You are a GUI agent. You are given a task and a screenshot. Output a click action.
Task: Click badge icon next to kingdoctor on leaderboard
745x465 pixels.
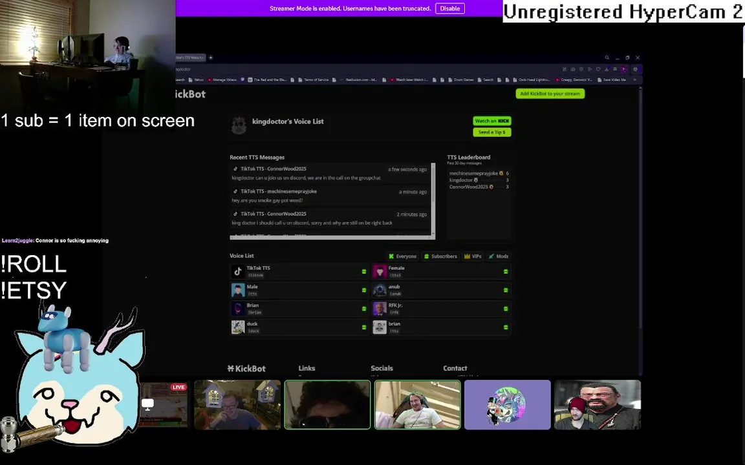pyautogui.click(x=475, y=180)
